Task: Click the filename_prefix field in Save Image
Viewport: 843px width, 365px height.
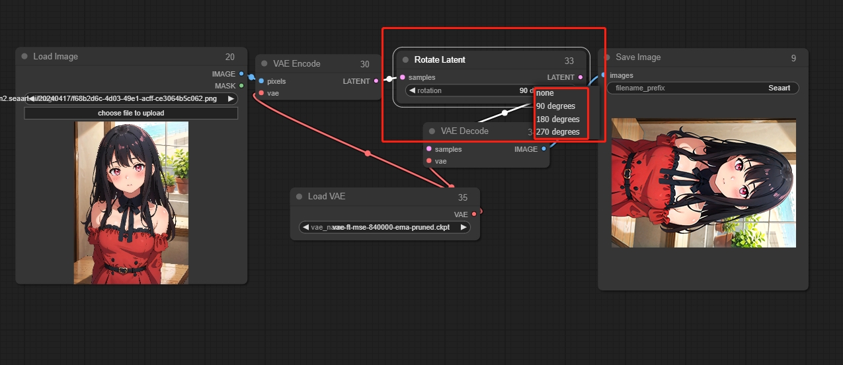Action: point(702,88)
